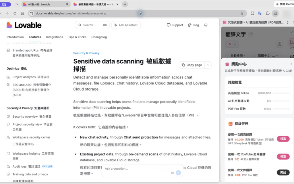Open Ask Assistant
Image resolution: width=294 pixels, height=184 pixels.
[x=126, y=25]
